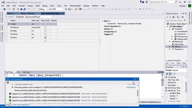Click the View Results link
192x108 pixels.
pyautogui.click(x=131, y=87)
